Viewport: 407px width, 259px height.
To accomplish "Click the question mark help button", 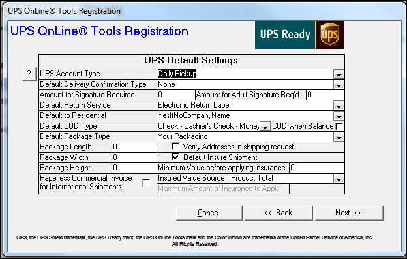I will [29, 74].
